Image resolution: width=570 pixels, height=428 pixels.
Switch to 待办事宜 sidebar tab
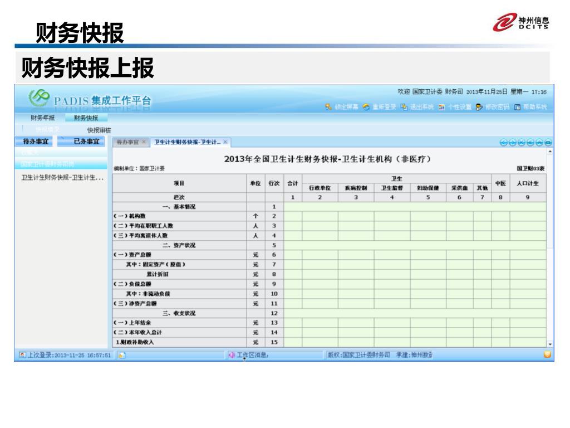pos(35,141)
